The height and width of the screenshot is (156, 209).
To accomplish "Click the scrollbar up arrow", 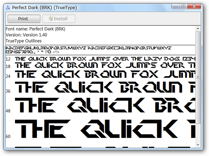I will pyautogui.click(x=198, y=28).
